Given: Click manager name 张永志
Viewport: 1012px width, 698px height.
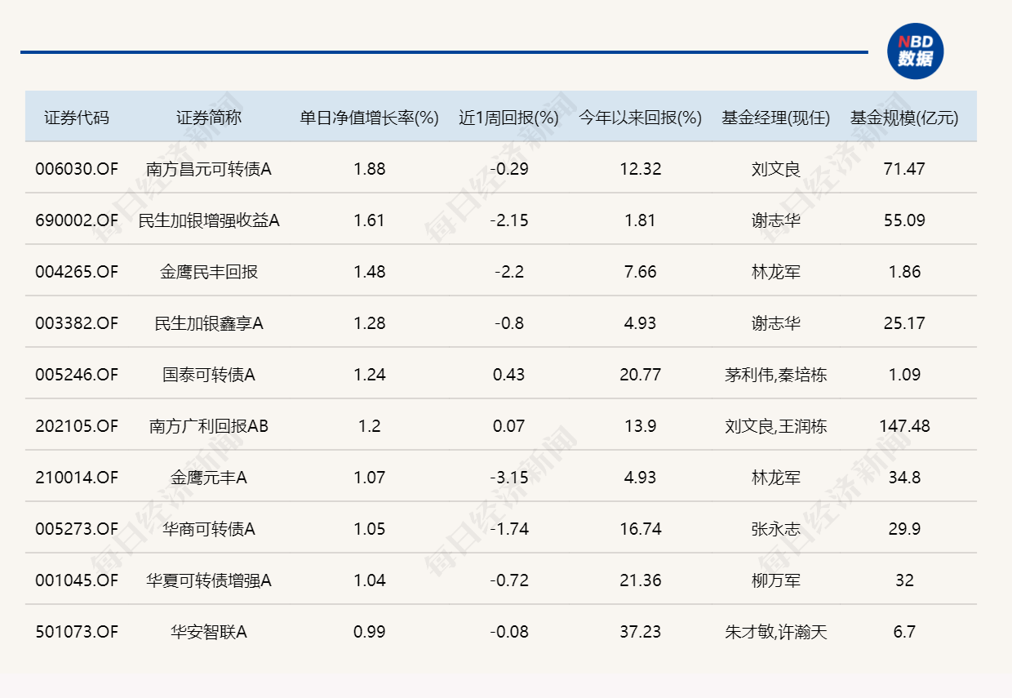Looking at the screenshot, I should pyautogui.click(x=776, y=529).
